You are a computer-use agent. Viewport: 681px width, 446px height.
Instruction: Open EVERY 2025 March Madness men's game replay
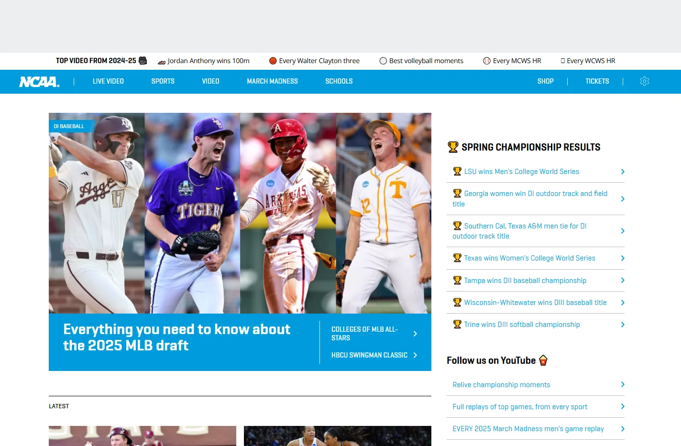point(528,429)
